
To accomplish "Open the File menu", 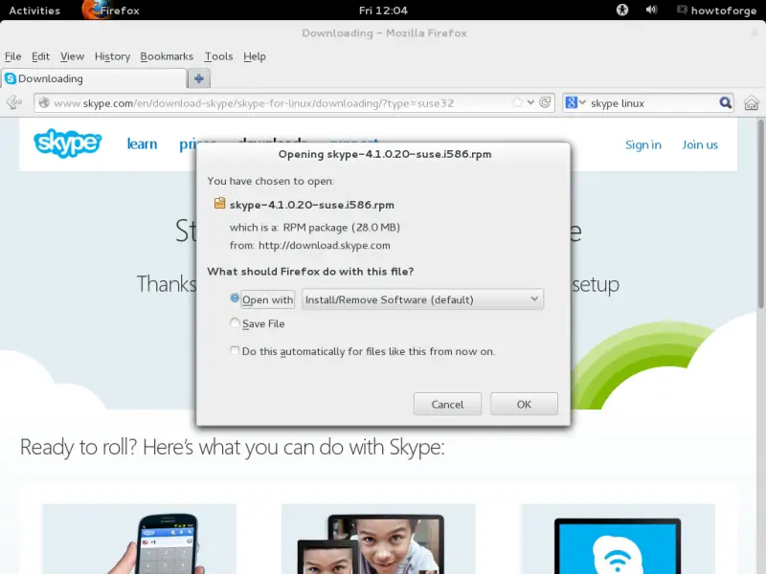I will click(12, 56).
